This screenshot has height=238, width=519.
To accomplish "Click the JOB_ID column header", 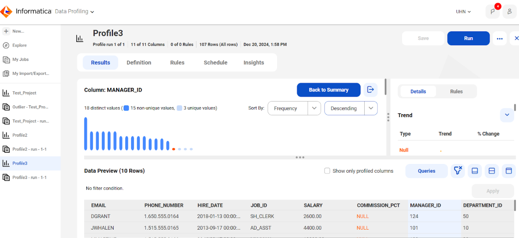I will (x=259, y=205).
